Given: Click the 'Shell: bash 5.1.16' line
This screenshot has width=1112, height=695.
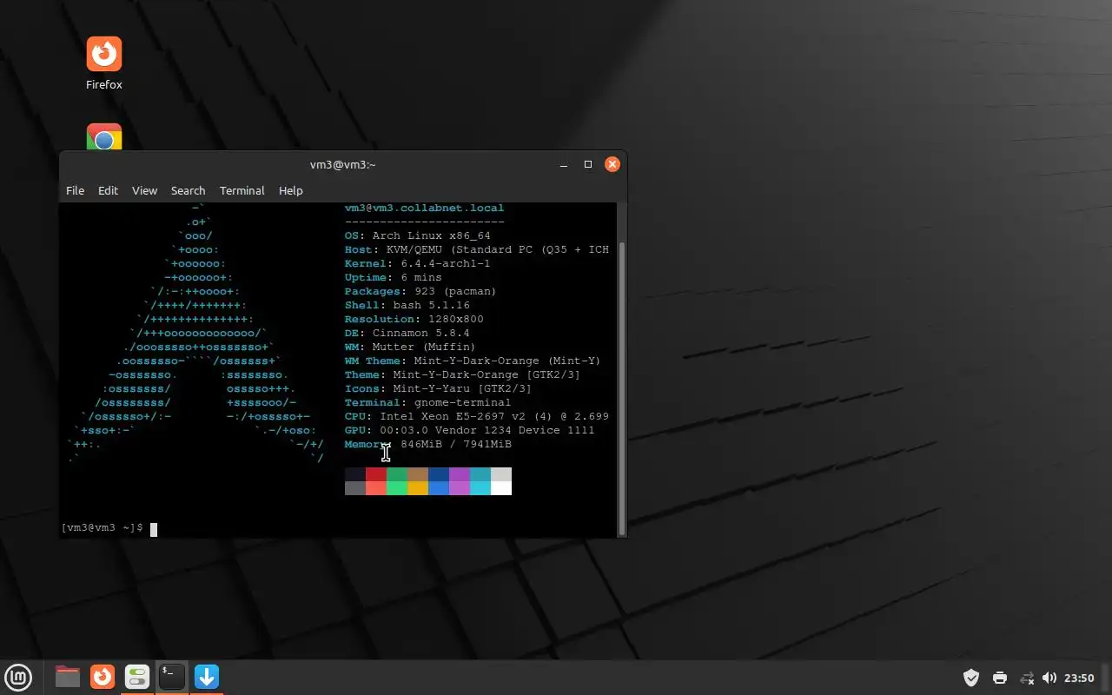Looking at the screenshot, I should pos(407,305).
